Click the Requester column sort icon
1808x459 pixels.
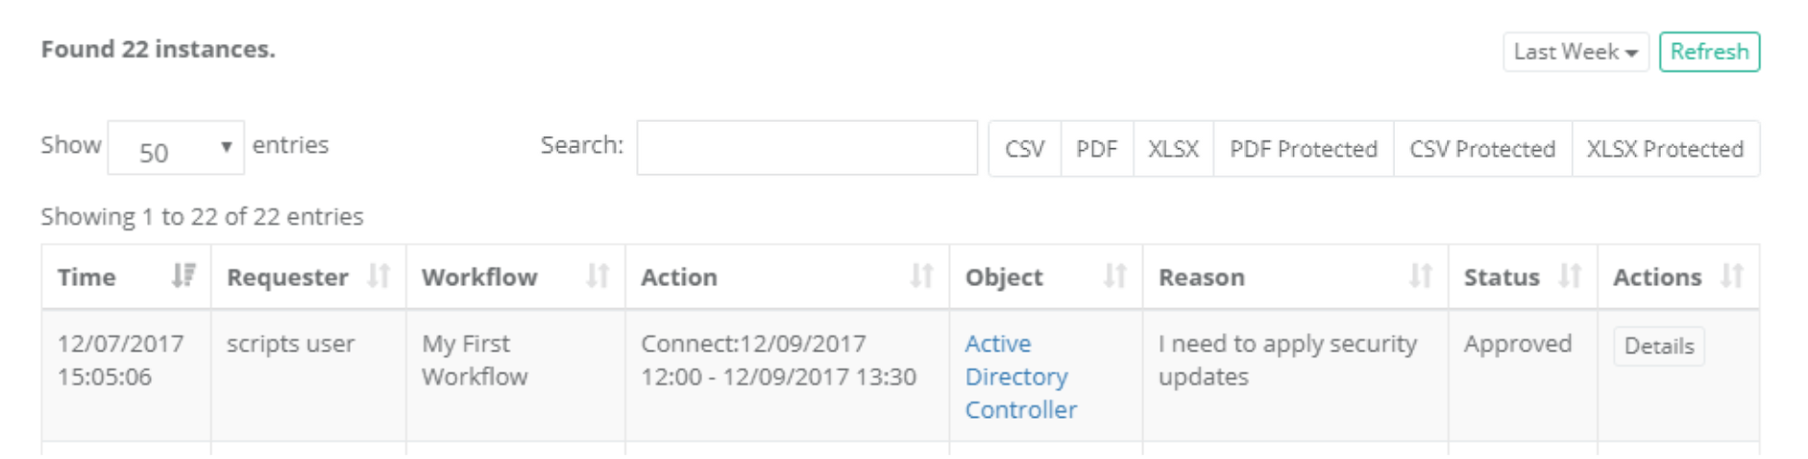379,277
